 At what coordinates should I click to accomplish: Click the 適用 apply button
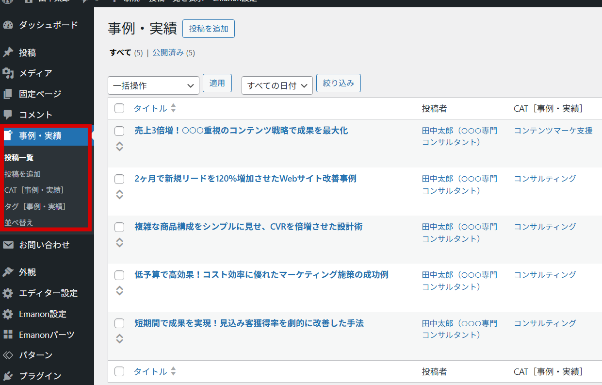coord(217,83)
